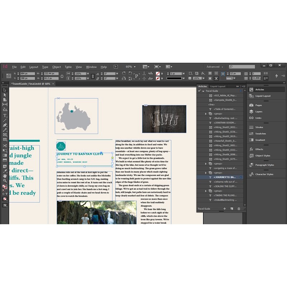Select the Gradient Swatch tool
The image size is (287, 287).
(x=5, y=155)
